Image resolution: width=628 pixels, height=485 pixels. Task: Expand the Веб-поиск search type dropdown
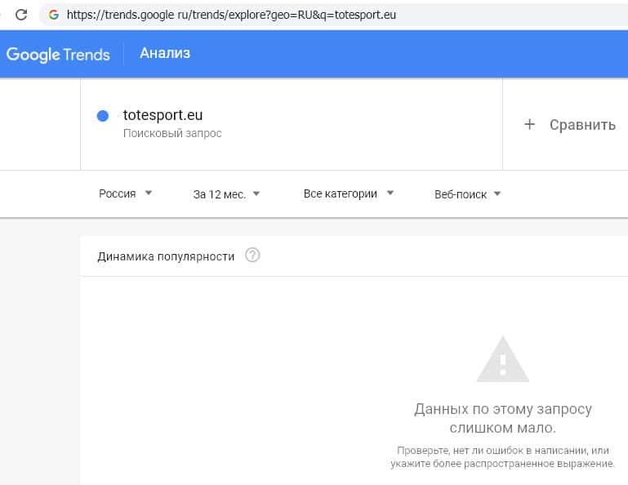pyautogui.click(x=467, y=194)
